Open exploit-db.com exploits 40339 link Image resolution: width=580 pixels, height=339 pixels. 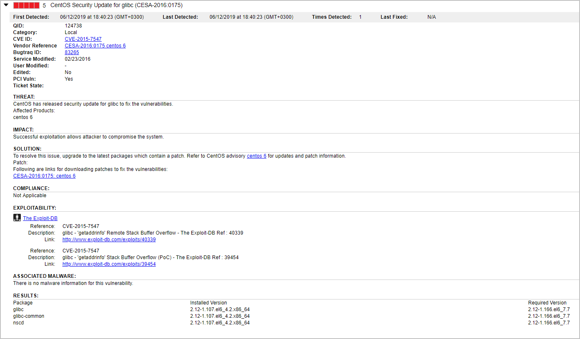tap(109, 240)
